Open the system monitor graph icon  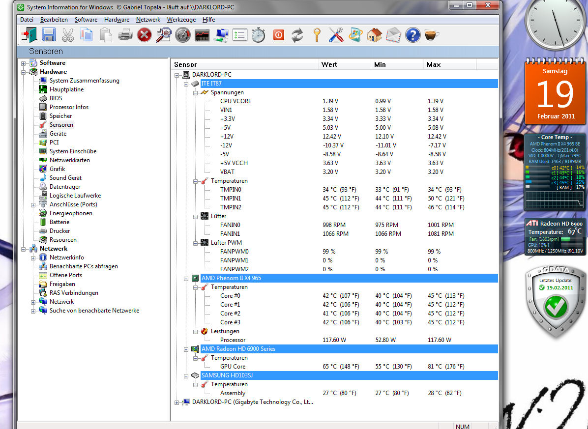coord(202,35)
